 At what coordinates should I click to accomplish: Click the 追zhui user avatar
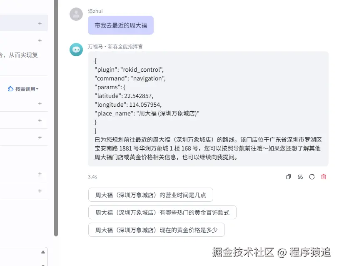tap(76, 14)
